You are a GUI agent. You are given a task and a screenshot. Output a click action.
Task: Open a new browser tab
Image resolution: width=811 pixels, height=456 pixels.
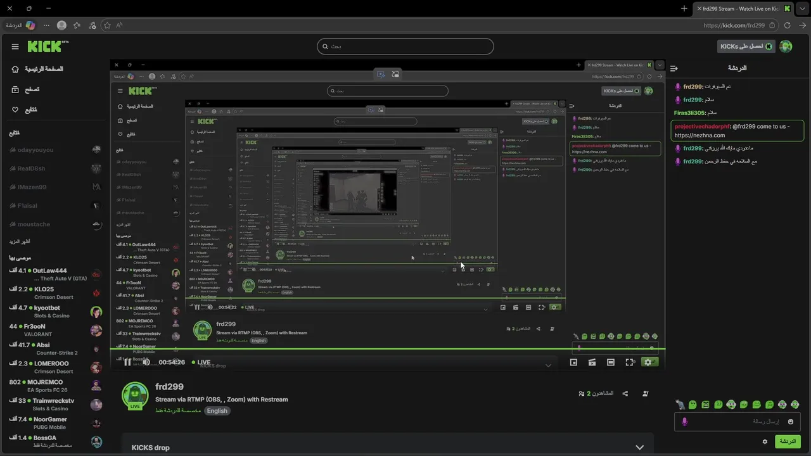[x=684, y=9]
